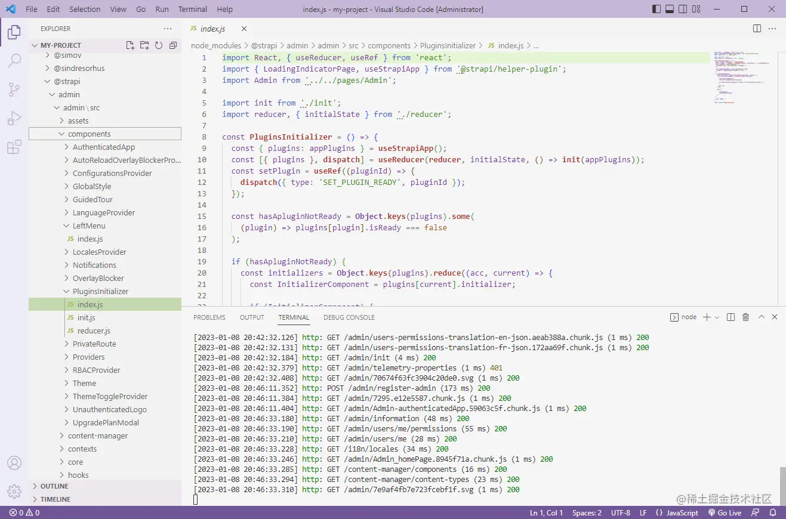
Task: Click the components breadcrumb segment
Action: 389,45
